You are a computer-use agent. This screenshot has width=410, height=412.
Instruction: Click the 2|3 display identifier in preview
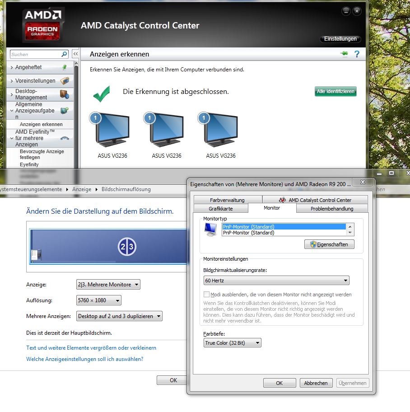coord(127,247)
